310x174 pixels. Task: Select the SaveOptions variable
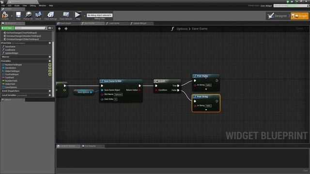click(11, 87)
